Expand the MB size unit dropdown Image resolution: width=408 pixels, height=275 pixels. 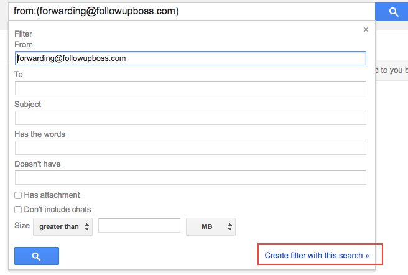pyautogui.click(x=211, y=226)
